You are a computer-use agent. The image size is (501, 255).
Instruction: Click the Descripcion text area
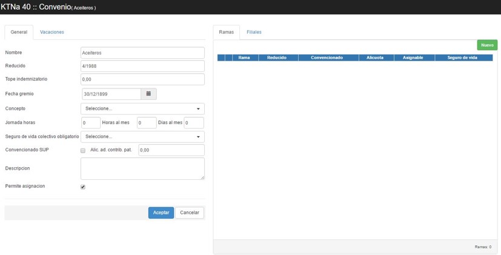click(x=142, y=168)
